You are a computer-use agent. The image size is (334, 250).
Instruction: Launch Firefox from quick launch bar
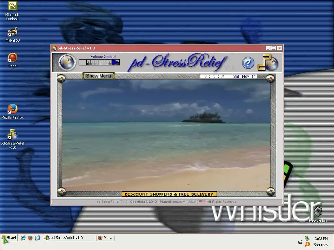30,238
